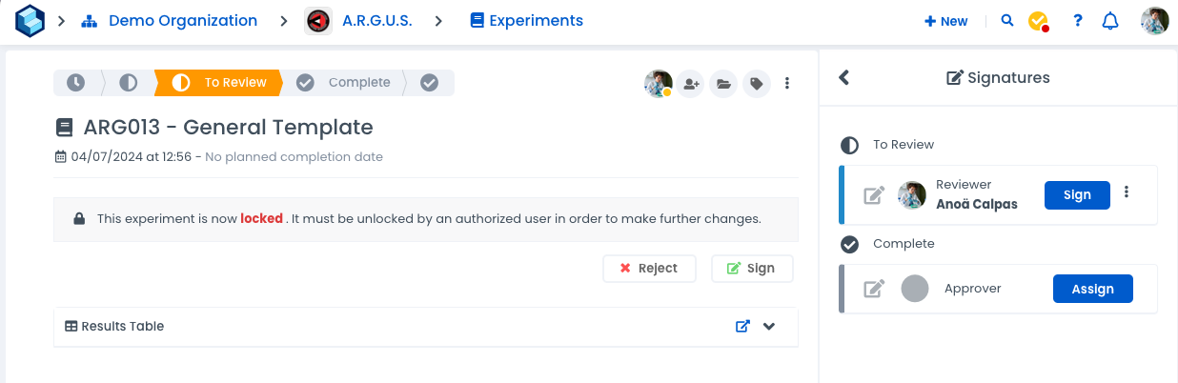This screenshot has width=1178, height=383.
Task: Click the home cube logo
Action: pos(30,21)
